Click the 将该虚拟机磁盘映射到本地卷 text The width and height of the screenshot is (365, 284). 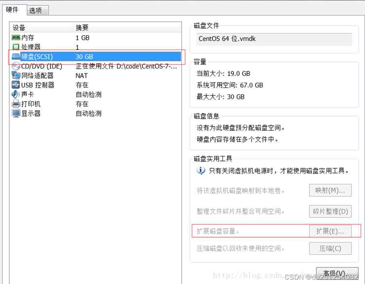[x=241, y=191]
